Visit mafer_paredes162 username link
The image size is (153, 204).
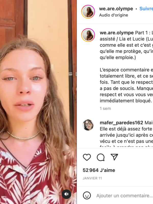pyautogui.click(x=121, y=123)
